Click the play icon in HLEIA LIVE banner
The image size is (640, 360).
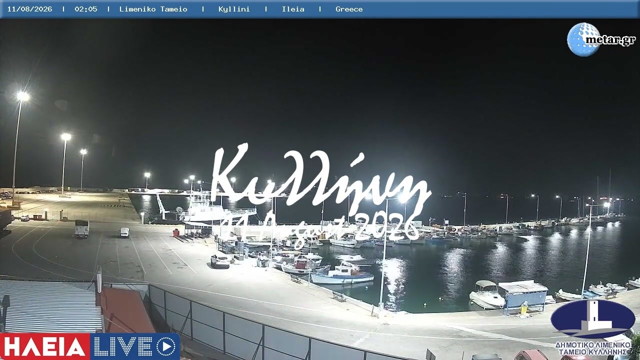(166, 346)
